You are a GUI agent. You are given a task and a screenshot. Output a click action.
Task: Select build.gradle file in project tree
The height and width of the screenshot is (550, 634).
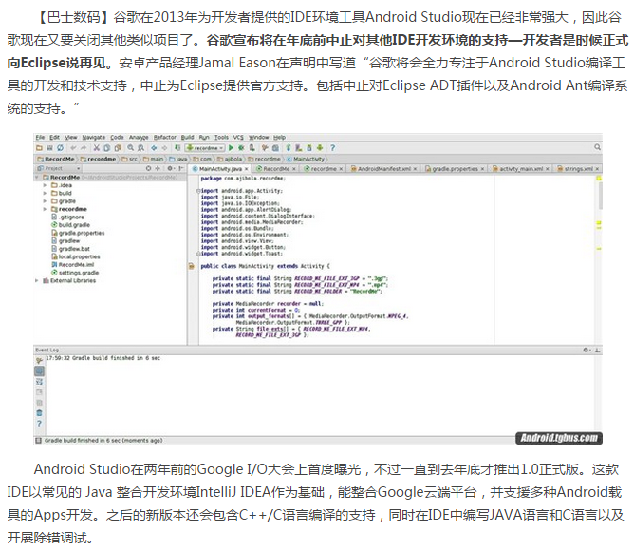[x=73, y=225]
